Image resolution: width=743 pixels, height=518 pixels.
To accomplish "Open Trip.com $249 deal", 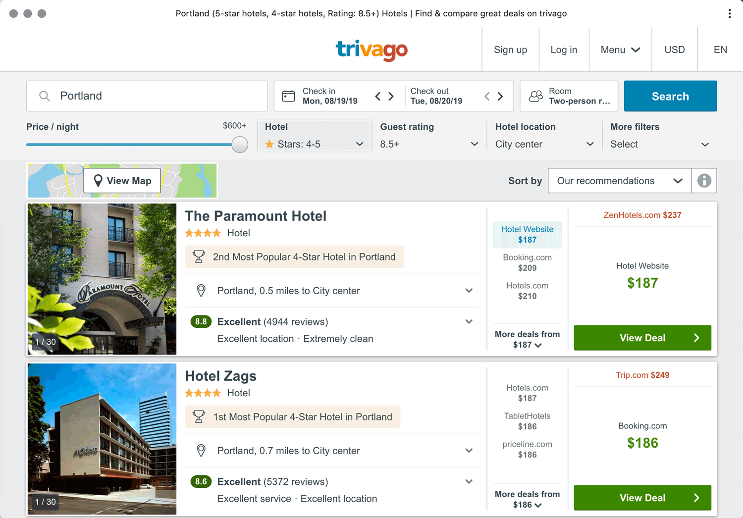I will click(x=642, y=375).
